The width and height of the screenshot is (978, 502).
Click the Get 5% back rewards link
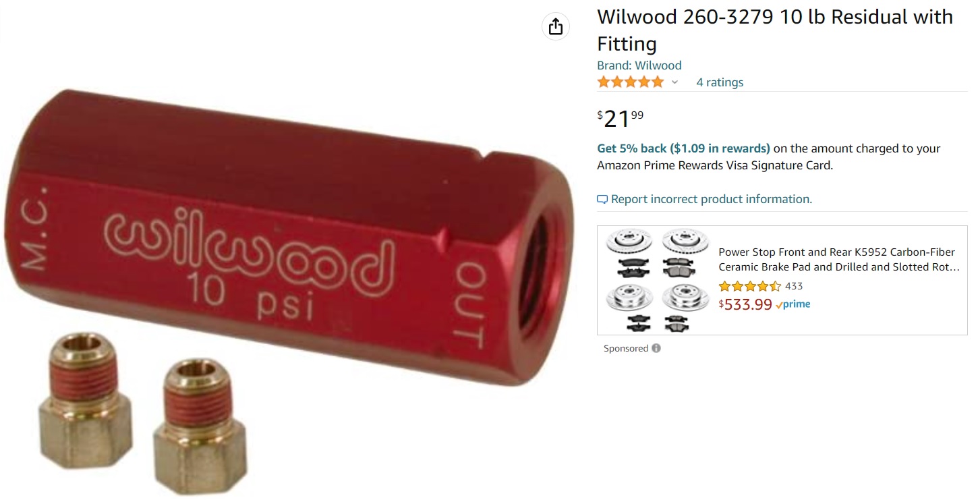click(x=683, y=148)
